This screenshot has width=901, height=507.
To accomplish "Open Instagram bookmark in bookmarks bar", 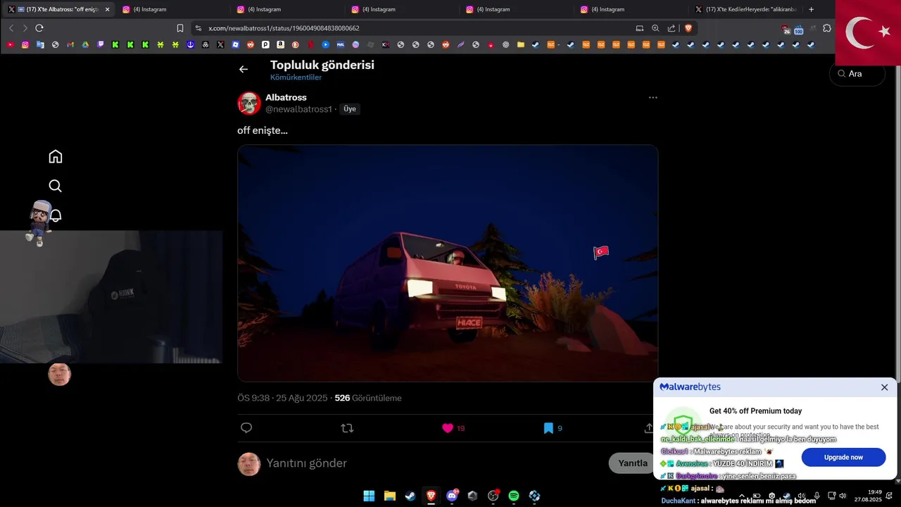I will [x=25, y=44].
